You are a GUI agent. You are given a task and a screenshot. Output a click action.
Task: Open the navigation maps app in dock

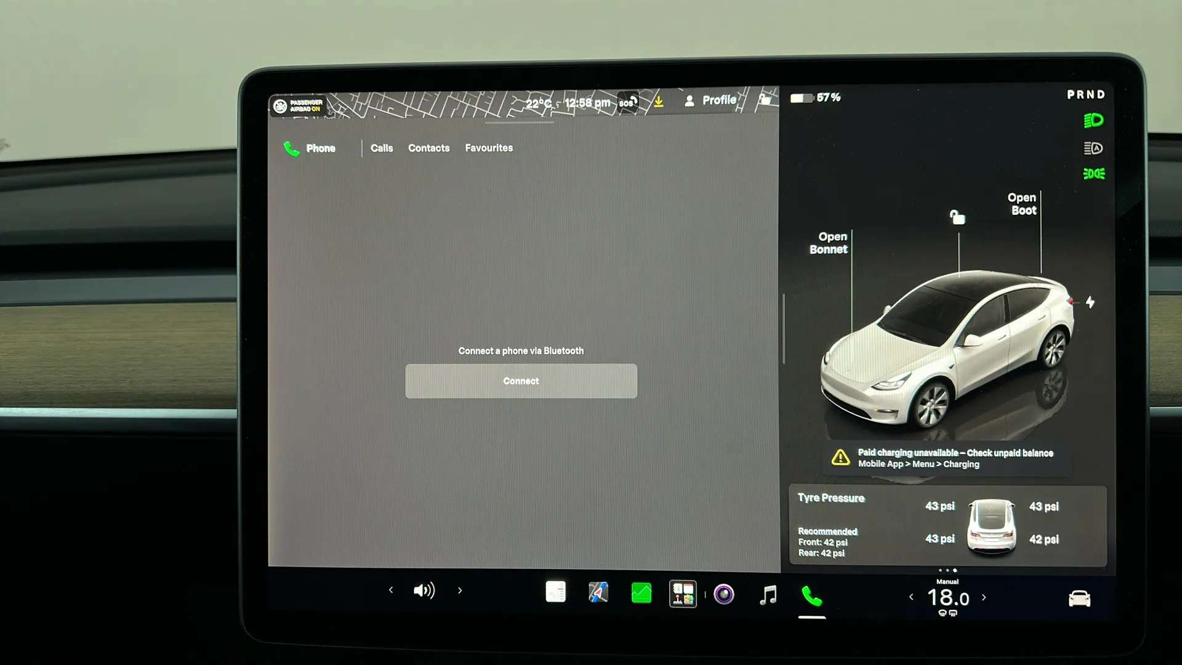coord(598,592)
